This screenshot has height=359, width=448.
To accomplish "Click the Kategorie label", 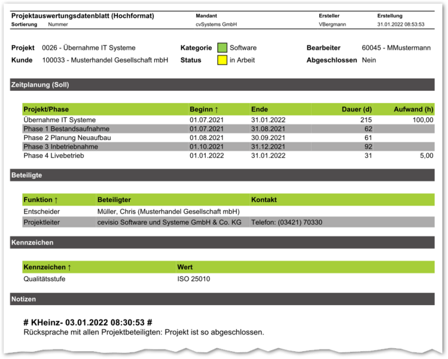I will coord(196,48).
